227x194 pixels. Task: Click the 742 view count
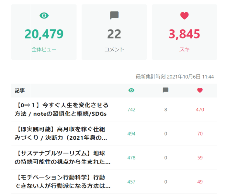(x=131, y=110)
